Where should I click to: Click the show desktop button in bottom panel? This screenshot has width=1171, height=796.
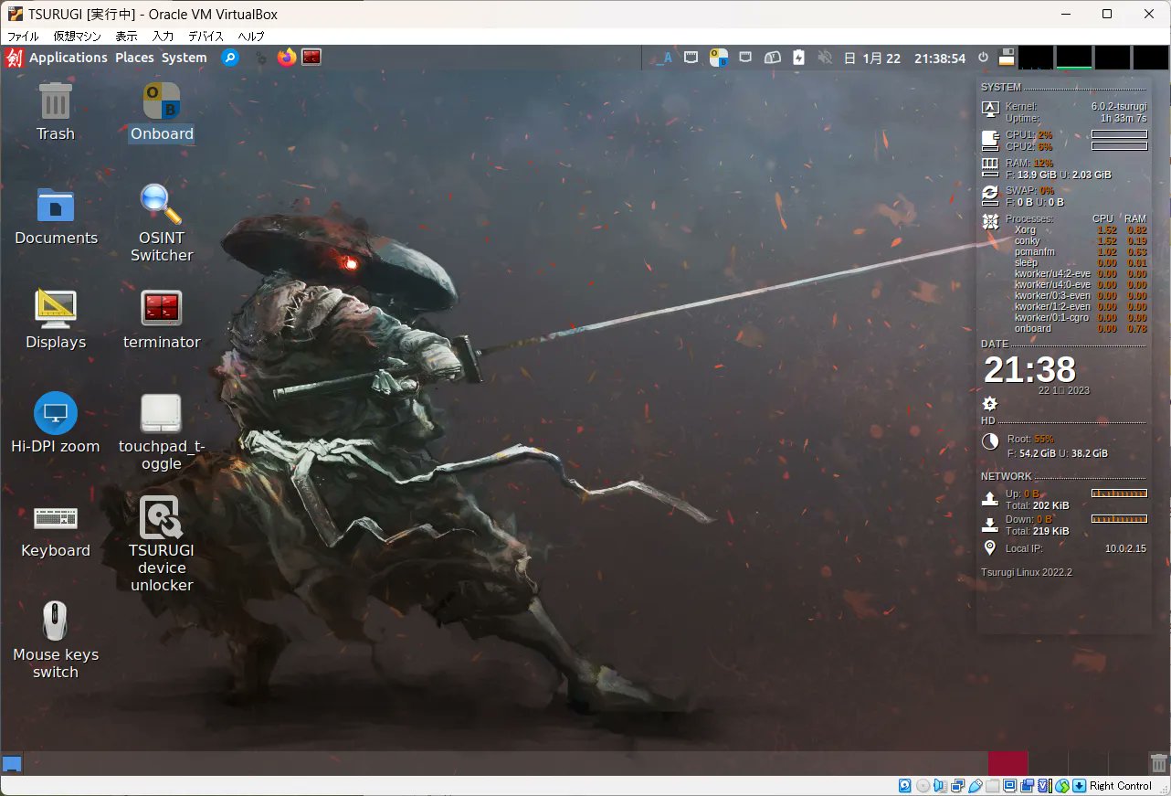12,764
